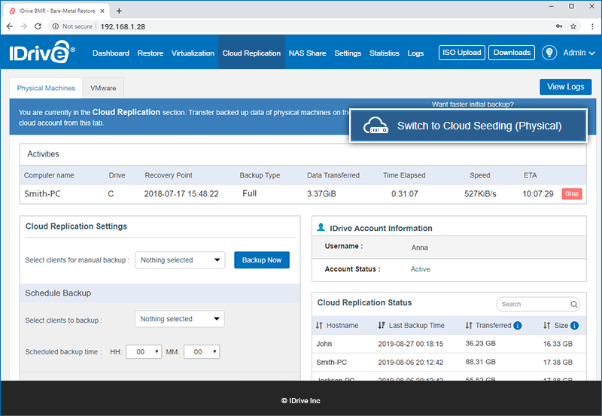The image size is (602, 416).
Task: Bookmark this page with star icon
Action: click(573, 26)
